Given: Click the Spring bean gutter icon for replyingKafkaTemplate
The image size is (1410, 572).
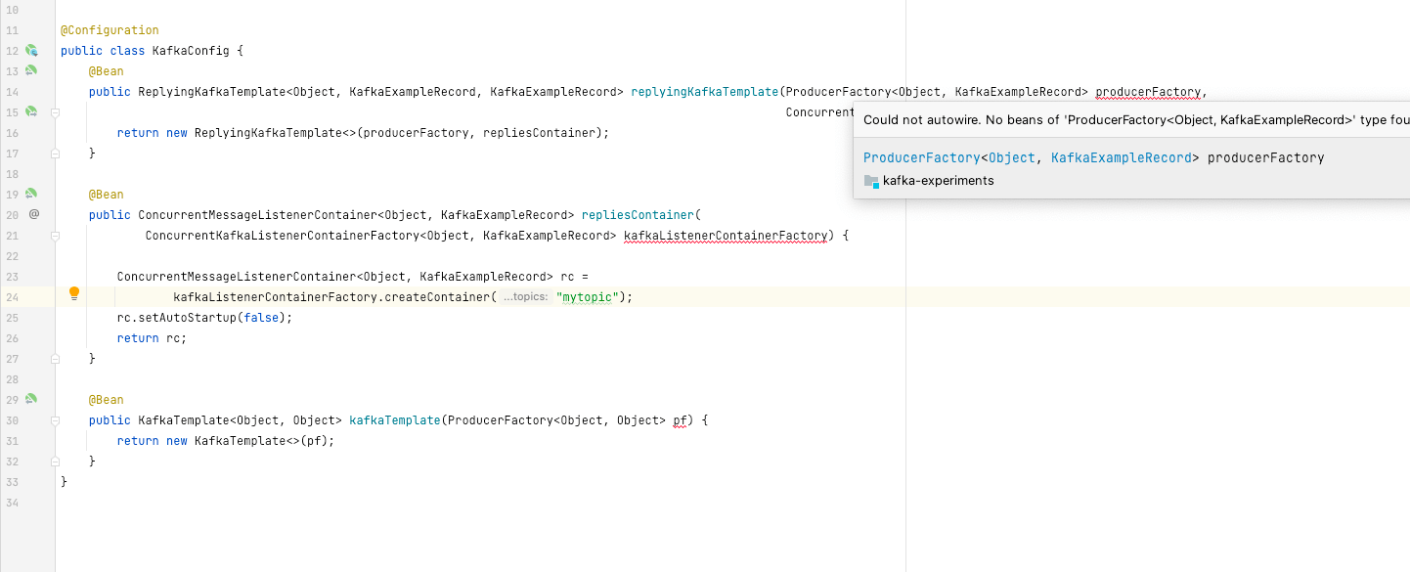Looking at the screenshot, I should coord(32,70).
